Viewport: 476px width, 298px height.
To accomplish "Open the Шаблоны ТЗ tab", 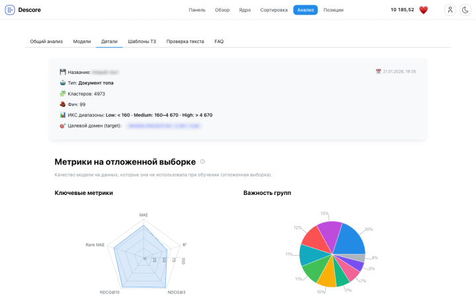I will coord(141,42).
